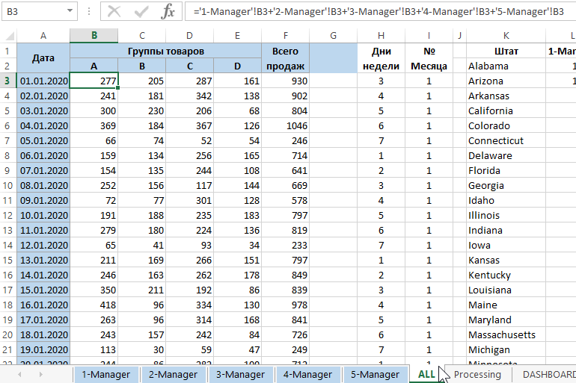Select the 5-Manager sheet tab
Image resolution: width=576 pixels, height=383 pixels.
(375, 374)
